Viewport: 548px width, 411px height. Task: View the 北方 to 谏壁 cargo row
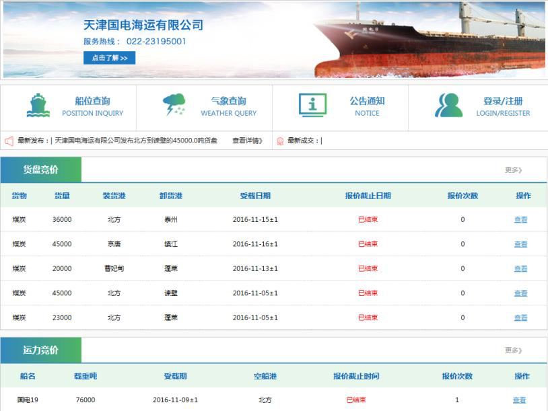(x=520, y=293)
